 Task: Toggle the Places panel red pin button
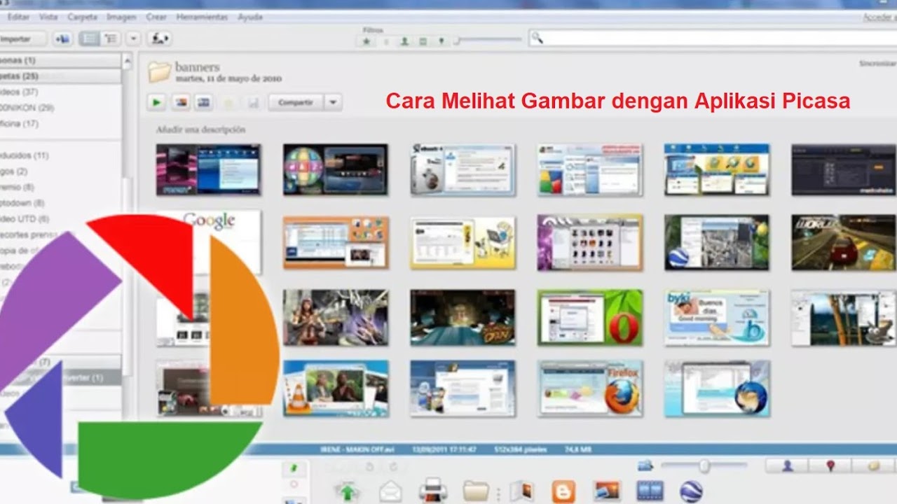coord(830,465)
